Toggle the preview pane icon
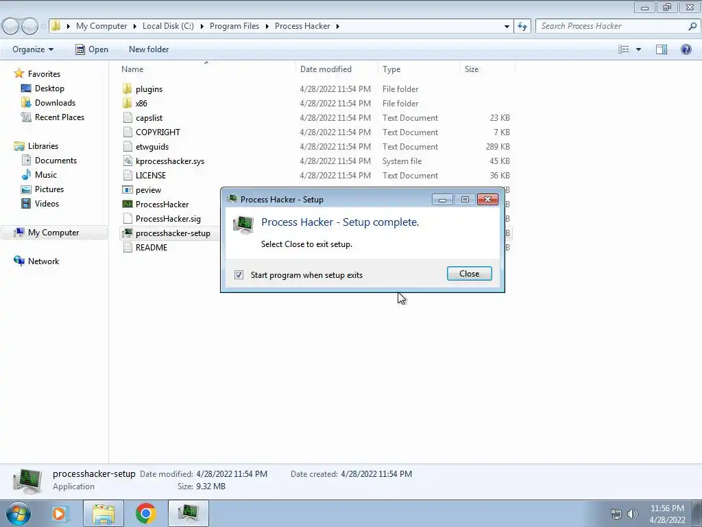 click(x=662, y=49)
